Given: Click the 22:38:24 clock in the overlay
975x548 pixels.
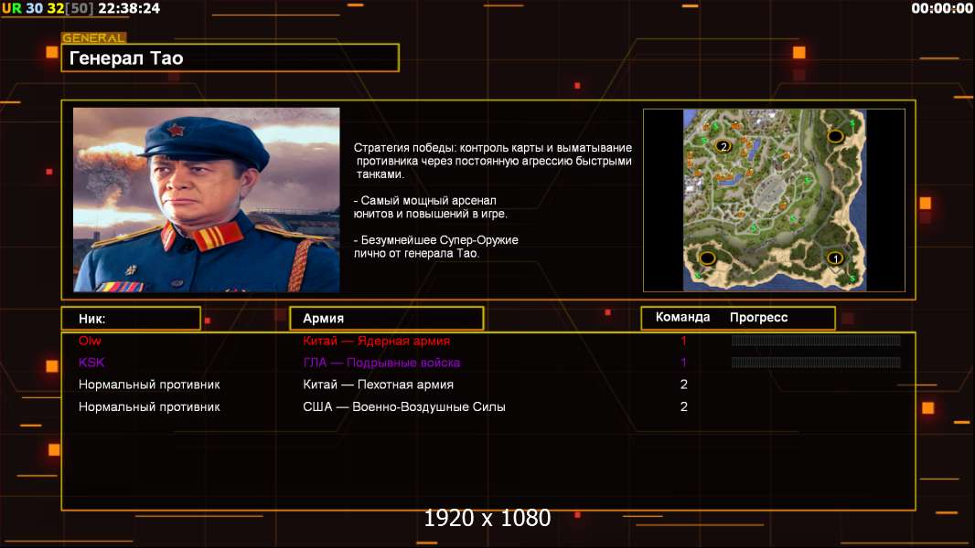Looking at the screenshot, I should [x=129, y=8].
